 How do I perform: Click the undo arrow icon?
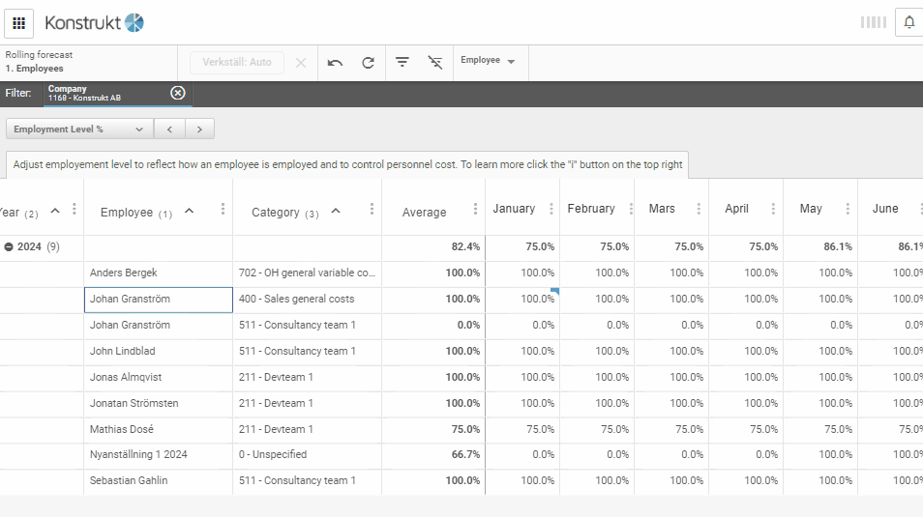(335, 63)
